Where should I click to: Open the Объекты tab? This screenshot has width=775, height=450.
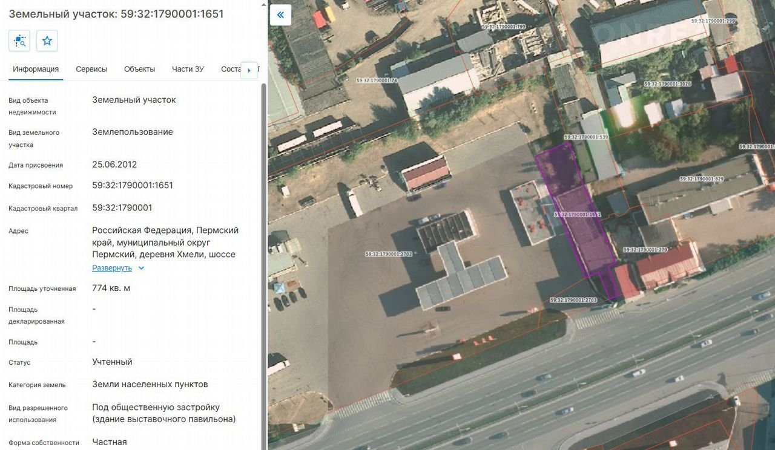(x=139, y=69)
